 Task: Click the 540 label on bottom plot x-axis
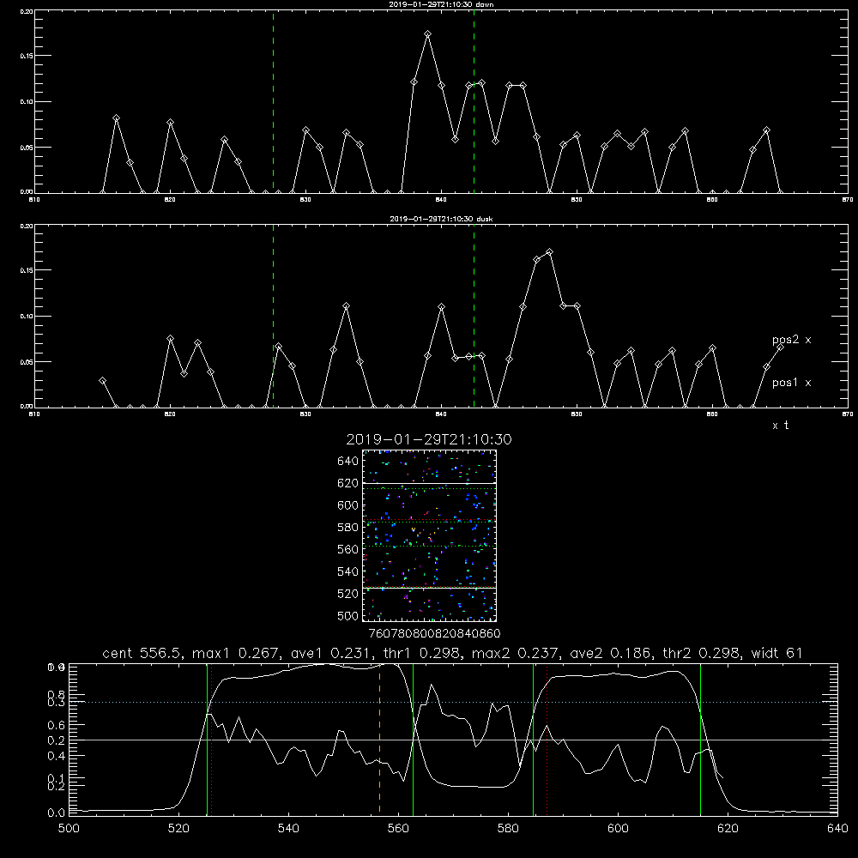(x=288, y=829)
